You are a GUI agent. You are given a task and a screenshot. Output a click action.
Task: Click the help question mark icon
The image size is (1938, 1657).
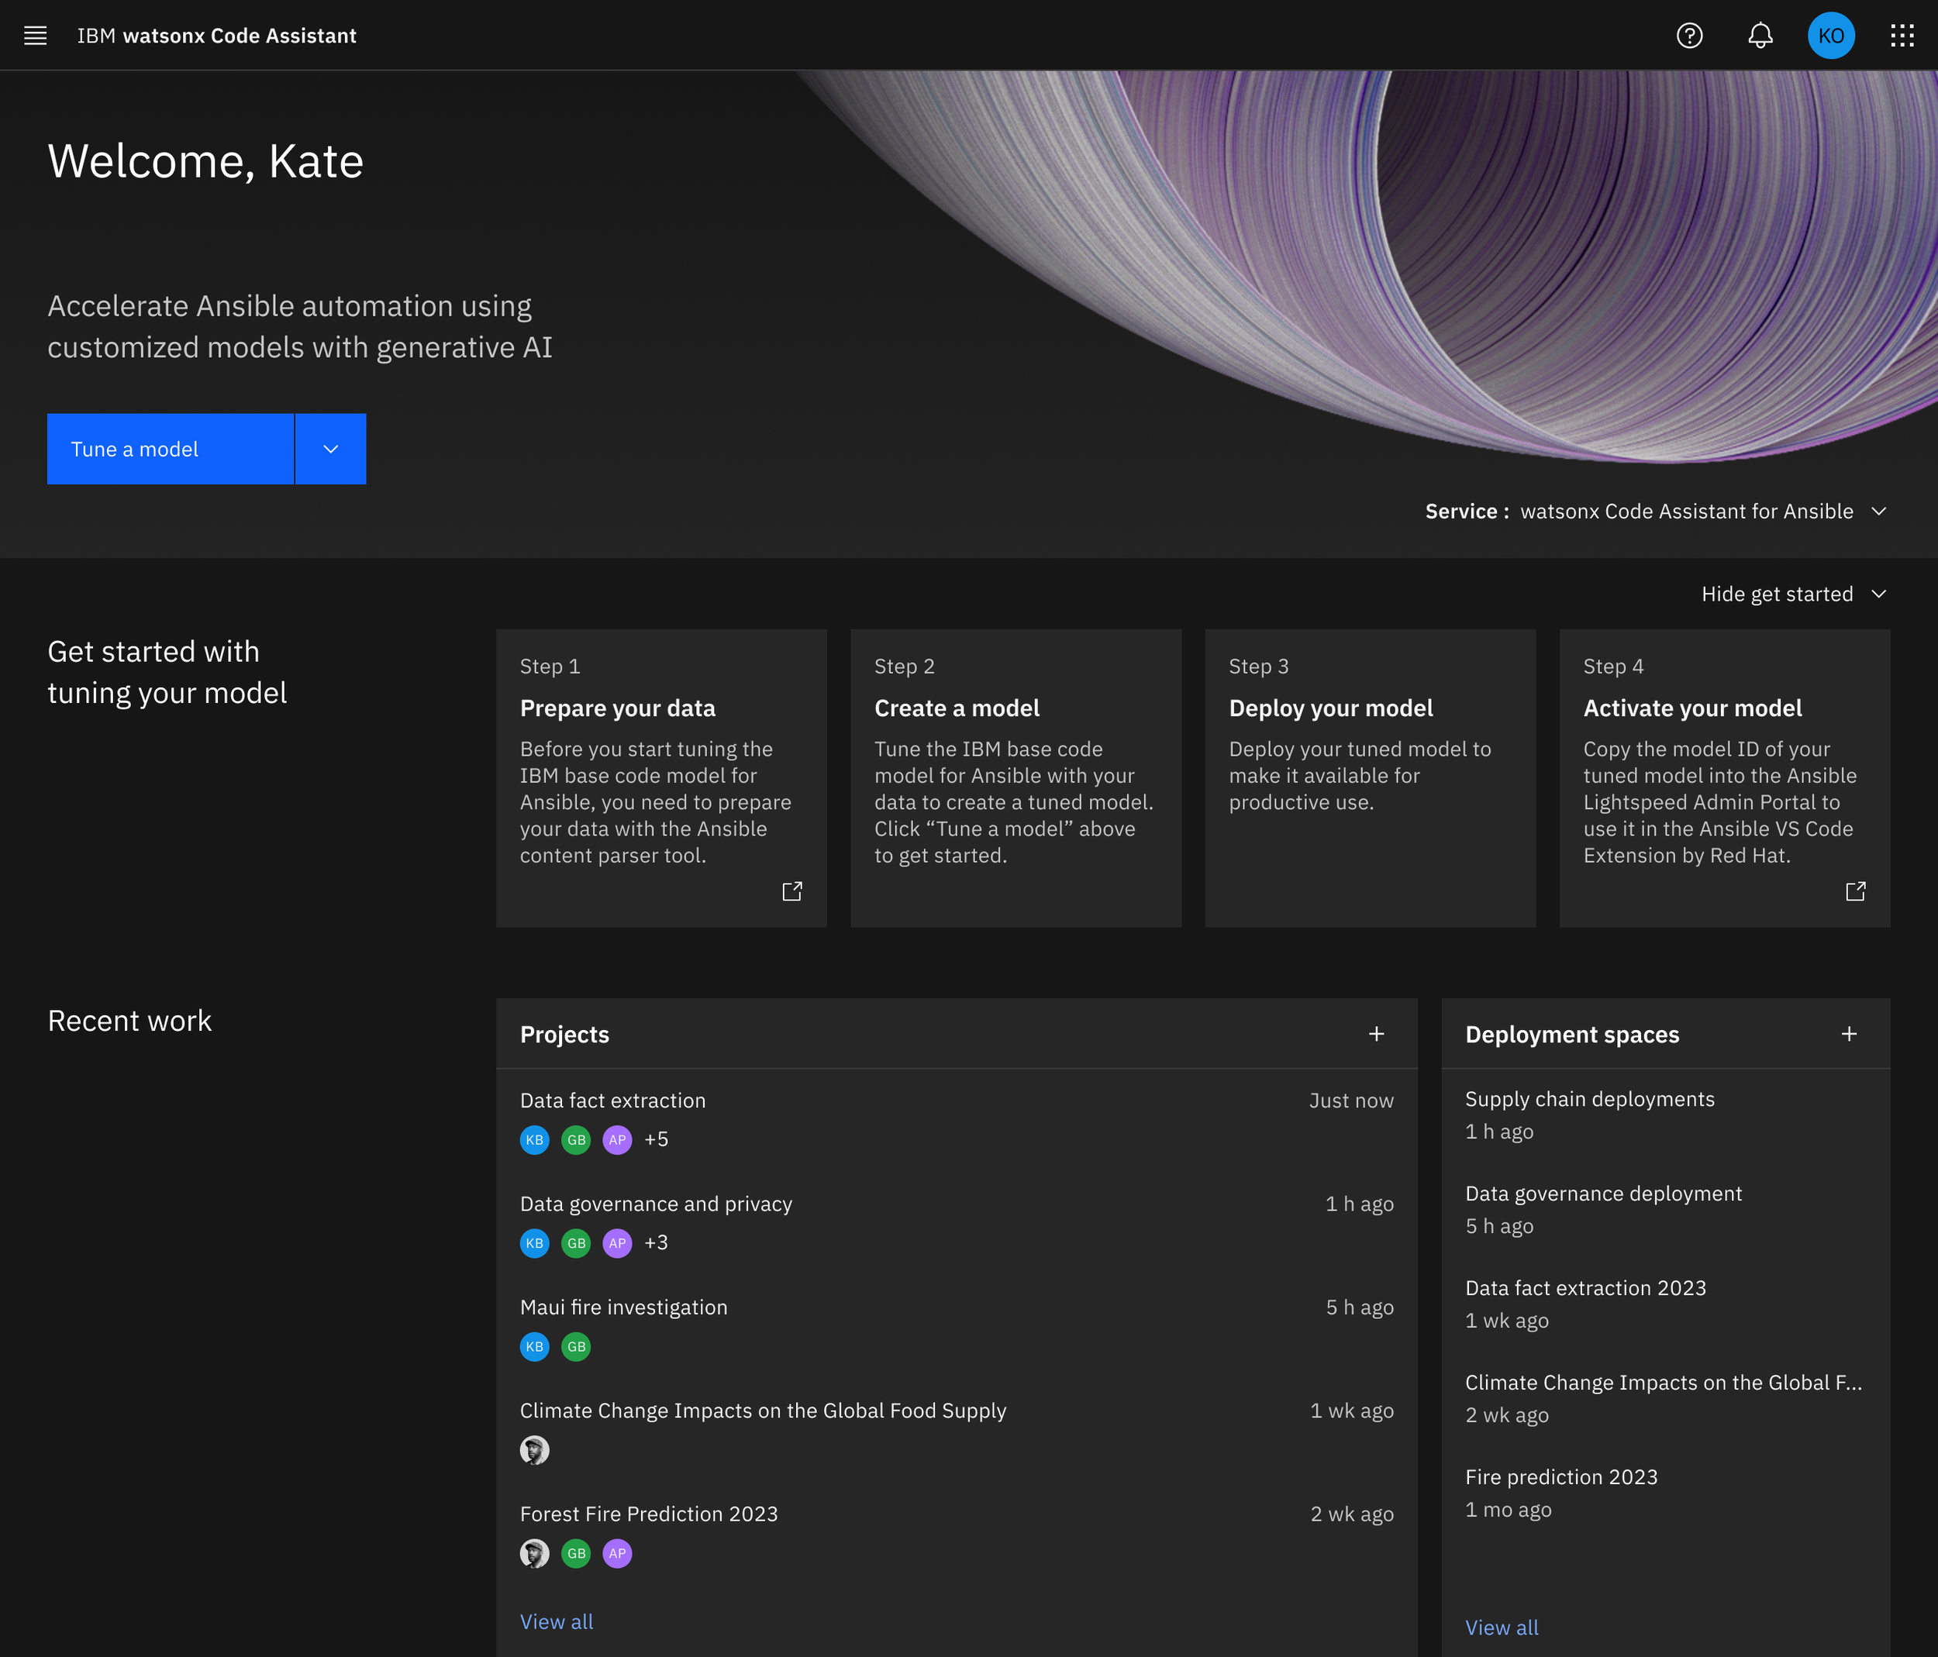coord(1689,36)
